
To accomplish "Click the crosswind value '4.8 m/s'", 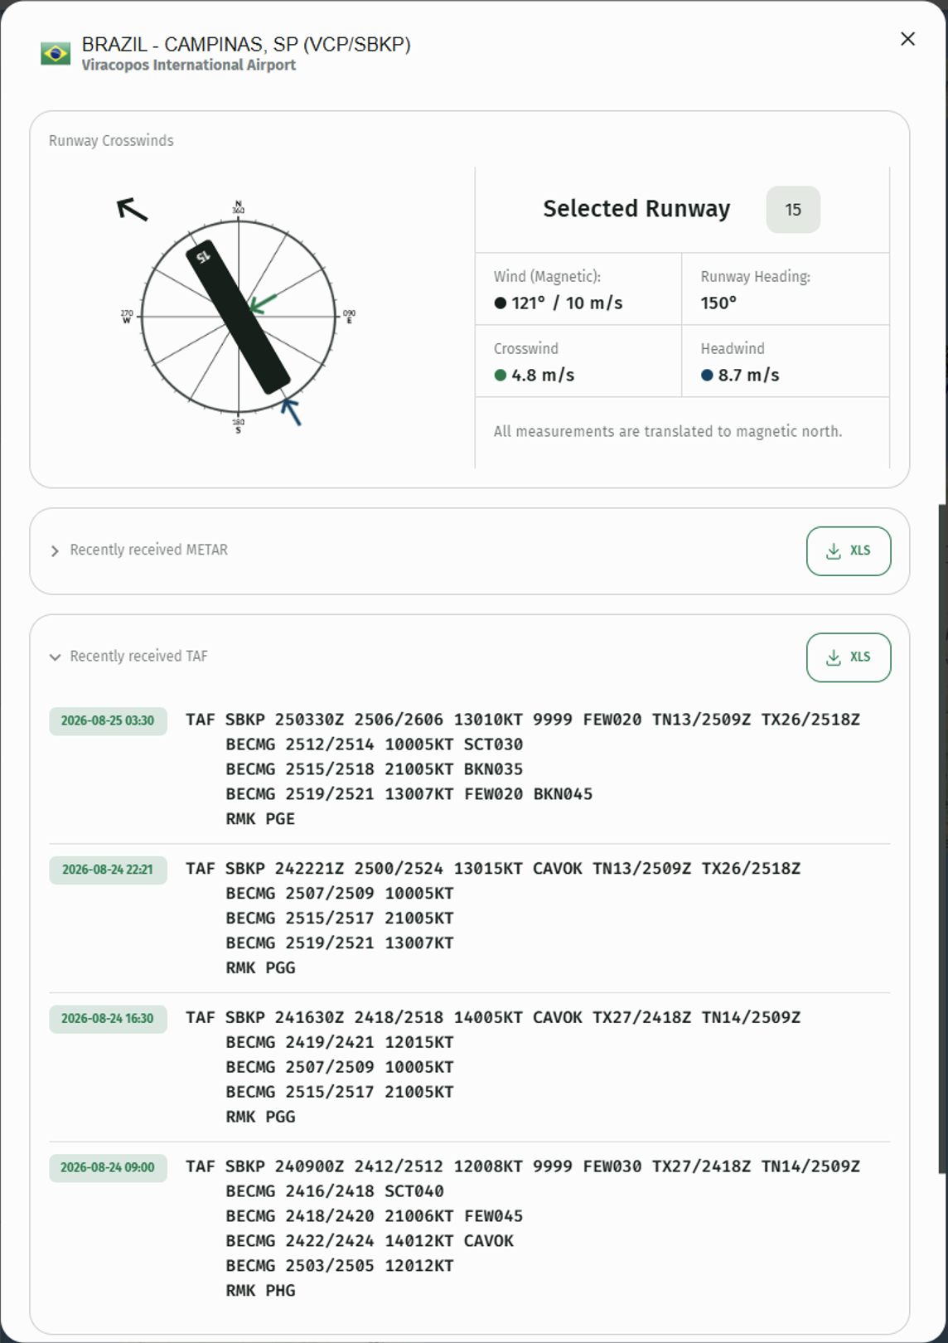I will pyautogui.click(x=543, y=376).
